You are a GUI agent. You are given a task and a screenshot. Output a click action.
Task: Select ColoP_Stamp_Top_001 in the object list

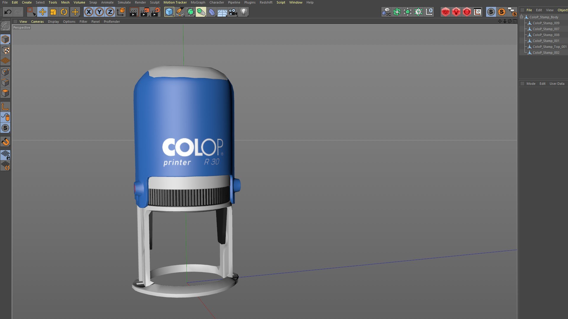point(549,47)
